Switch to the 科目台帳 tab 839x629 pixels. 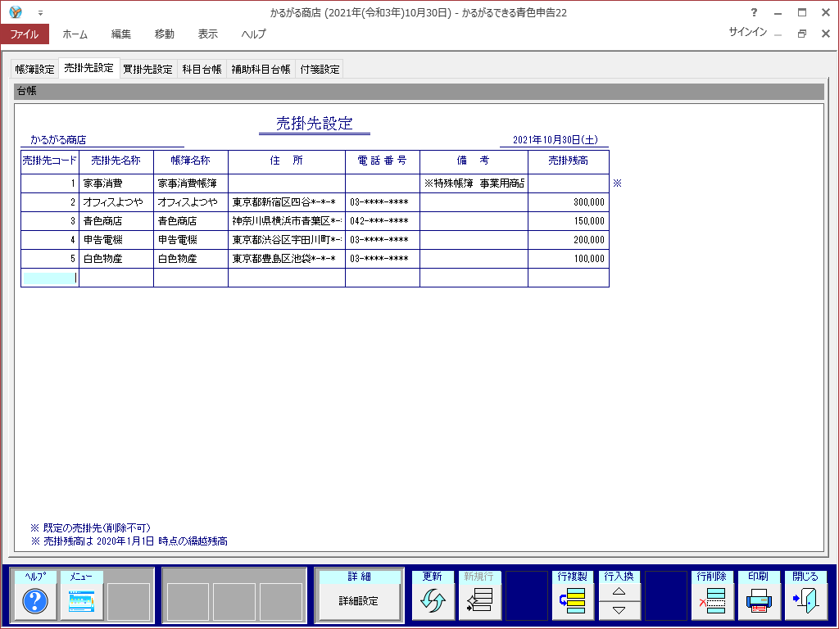click(x=202, y=69)
